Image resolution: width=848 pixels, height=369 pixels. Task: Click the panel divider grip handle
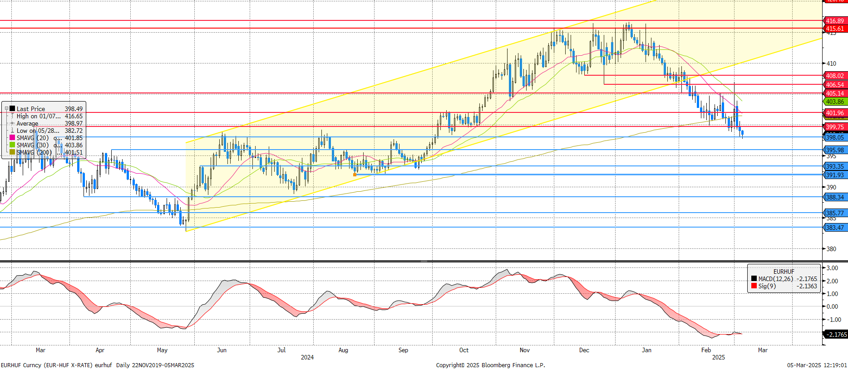coord(424,262)
